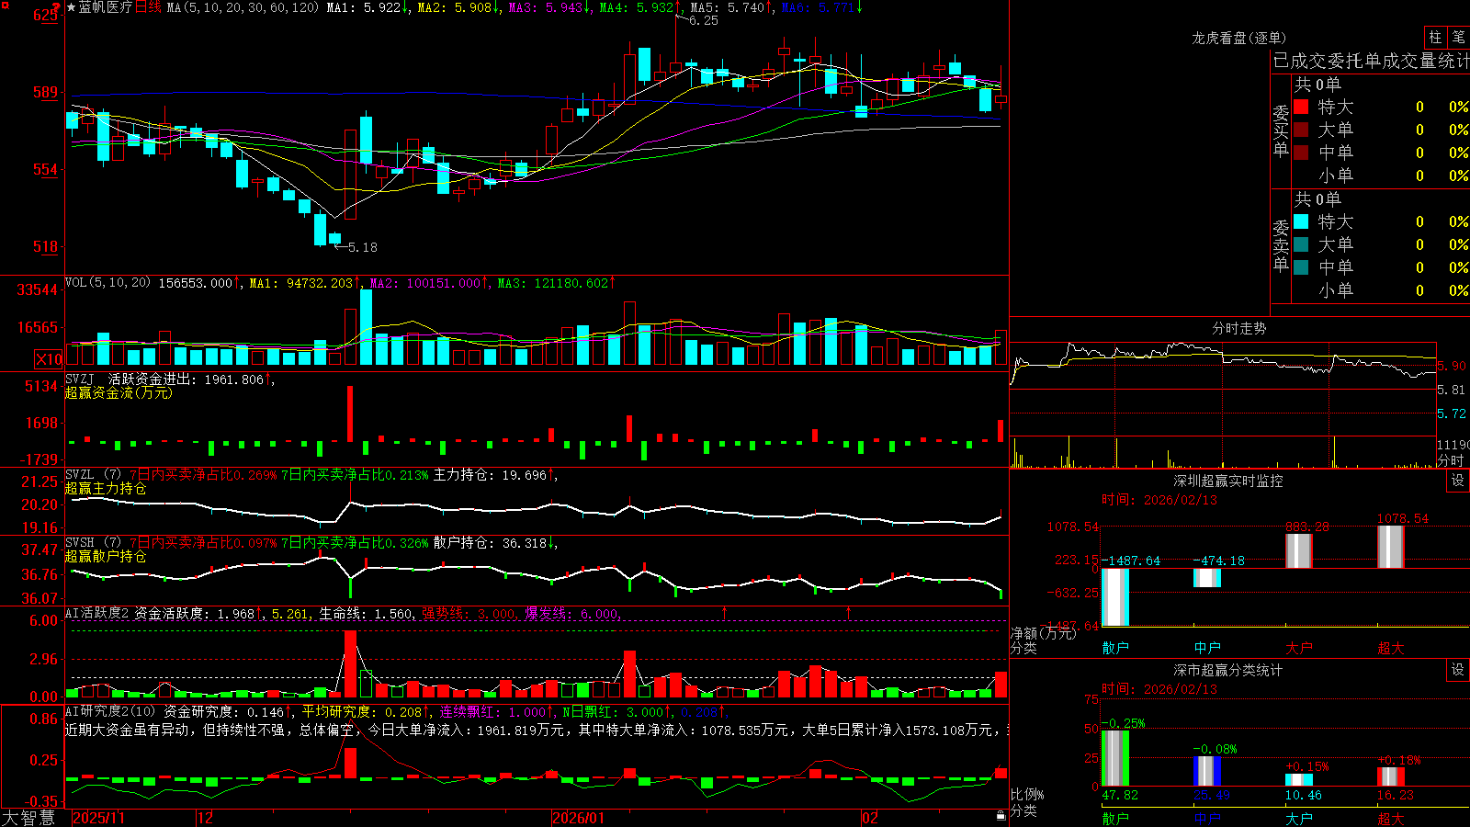Click the 分时走势 panel title
The width and height of the screenshot is (1470, 827).
[1238, 328]
